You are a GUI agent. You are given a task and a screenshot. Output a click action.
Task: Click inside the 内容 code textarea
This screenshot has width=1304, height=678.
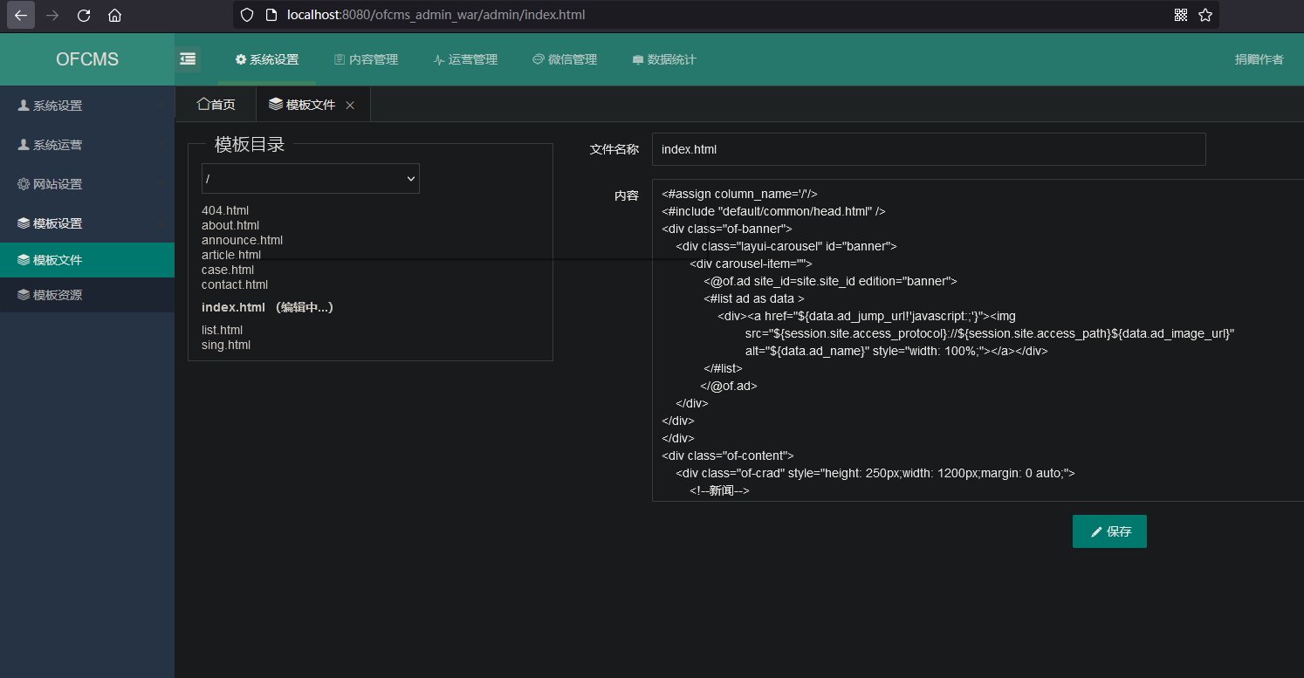coord(978,340)
